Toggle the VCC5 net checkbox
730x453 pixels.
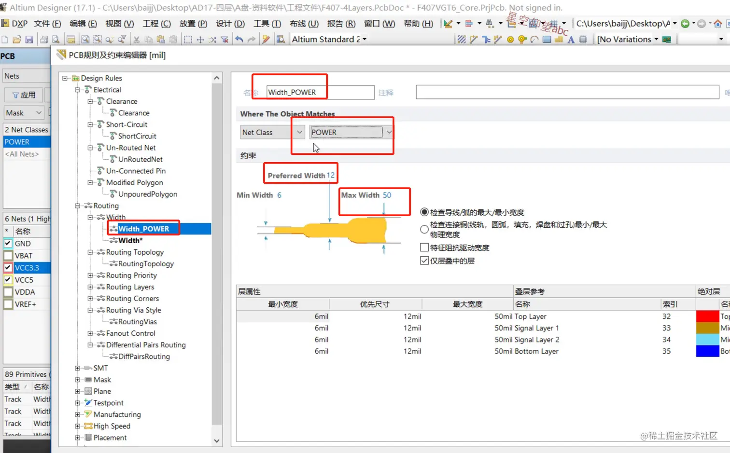point(8,280)
